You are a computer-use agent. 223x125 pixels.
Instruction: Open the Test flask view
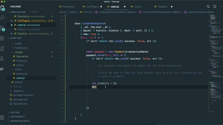2,58
